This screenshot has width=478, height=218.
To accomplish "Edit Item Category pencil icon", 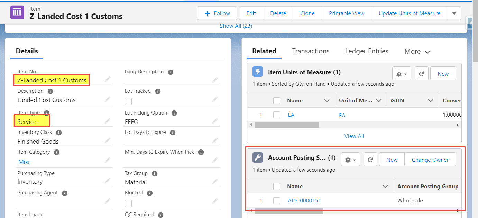I will (108, 161).
